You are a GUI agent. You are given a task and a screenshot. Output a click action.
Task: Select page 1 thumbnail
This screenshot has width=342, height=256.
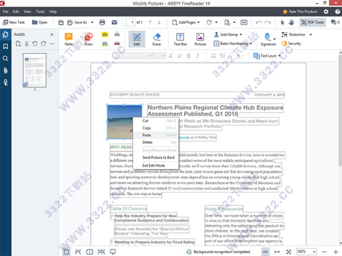tap(35, 70)
